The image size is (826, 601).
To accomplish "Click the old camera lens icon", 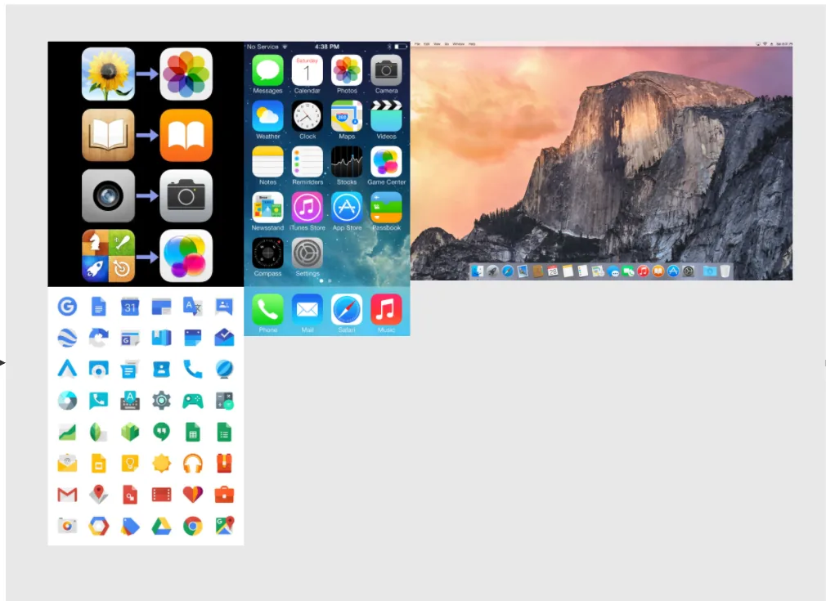I will point(108,196).
